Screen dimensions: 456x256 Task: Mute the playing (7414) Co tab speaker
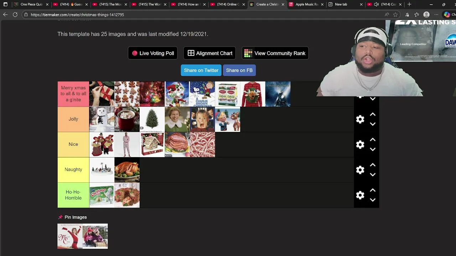click(x=376, y=4)
